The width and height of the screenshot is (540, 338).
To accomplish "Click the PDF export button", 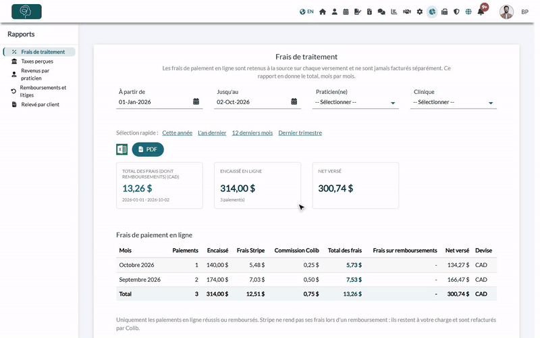I will click(x=148, y=149).
